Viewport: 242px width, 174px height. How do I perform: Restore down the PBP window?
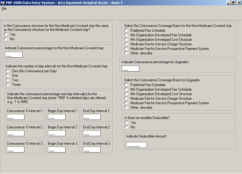tap(233, 3)
